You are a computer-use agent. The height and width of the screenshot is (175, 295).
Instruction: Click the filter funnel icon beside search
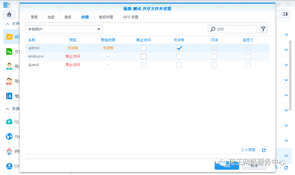click(263, 29)
